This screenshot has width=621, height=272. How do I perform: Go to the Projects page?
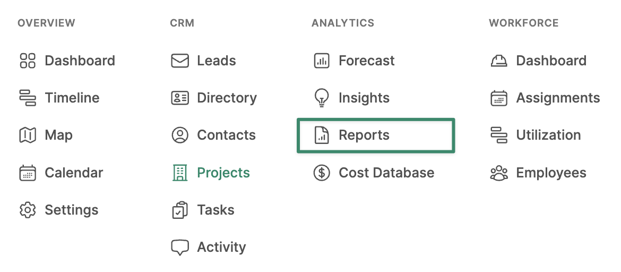coord(223,173)
